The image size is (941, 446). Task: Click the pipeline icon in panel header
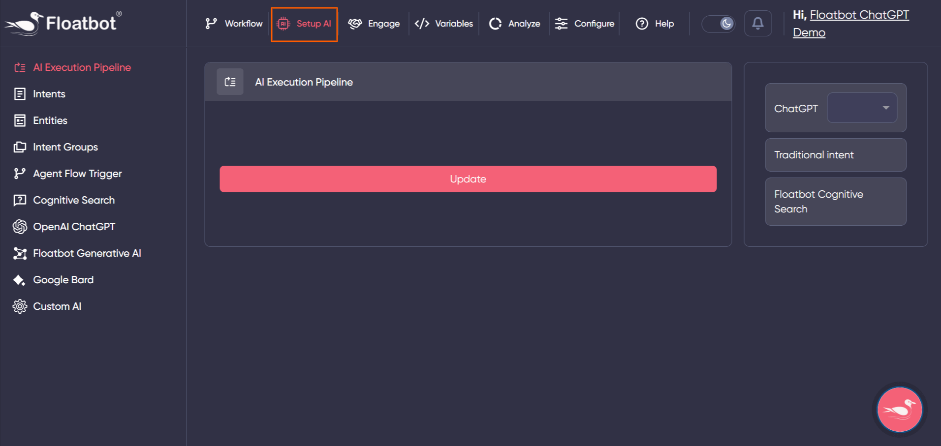pyautogui.click(x=230, y=82)
